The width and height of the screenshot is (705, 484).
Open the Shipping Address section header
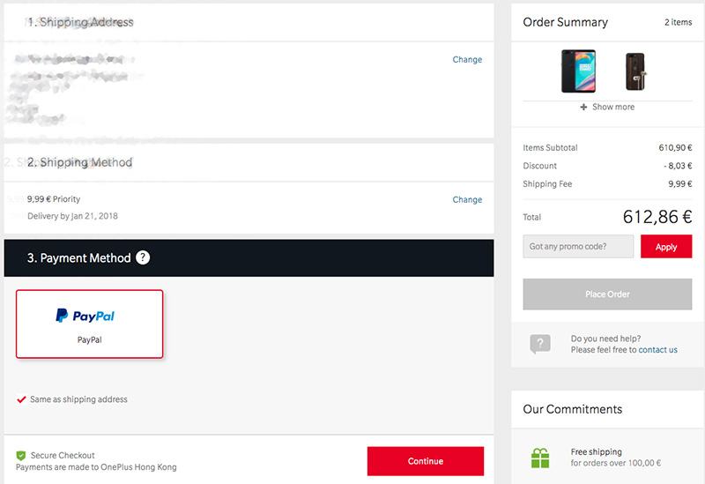pos(249,23)
